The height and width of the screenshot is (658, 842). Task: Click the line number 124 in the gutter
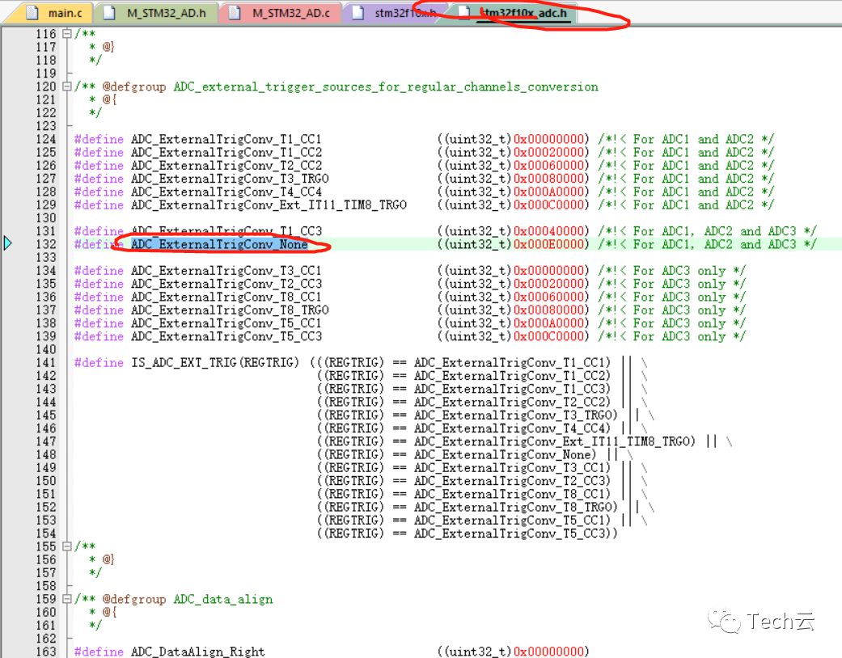click(46, 139)
